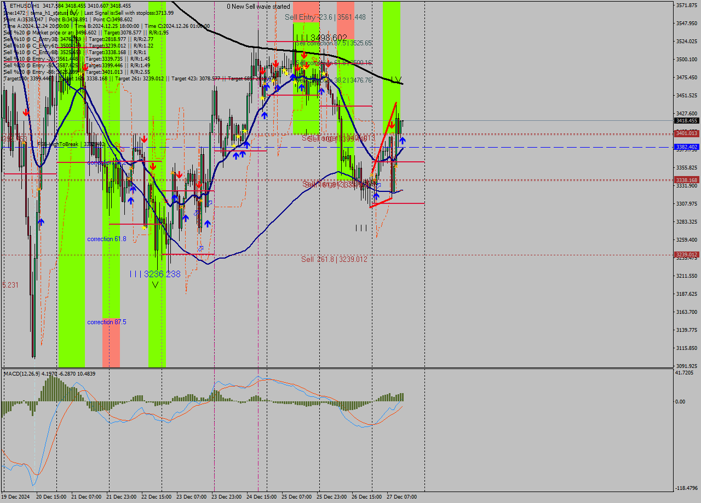Click the red price tag 3239.012
Screen dimensions: 701x503
(x=686, y=254)
